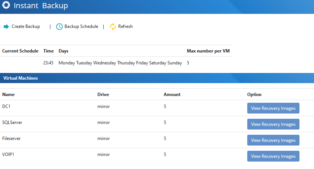Click the clock icon for Backup Schedule
The image size is (314, 169).
59,26
